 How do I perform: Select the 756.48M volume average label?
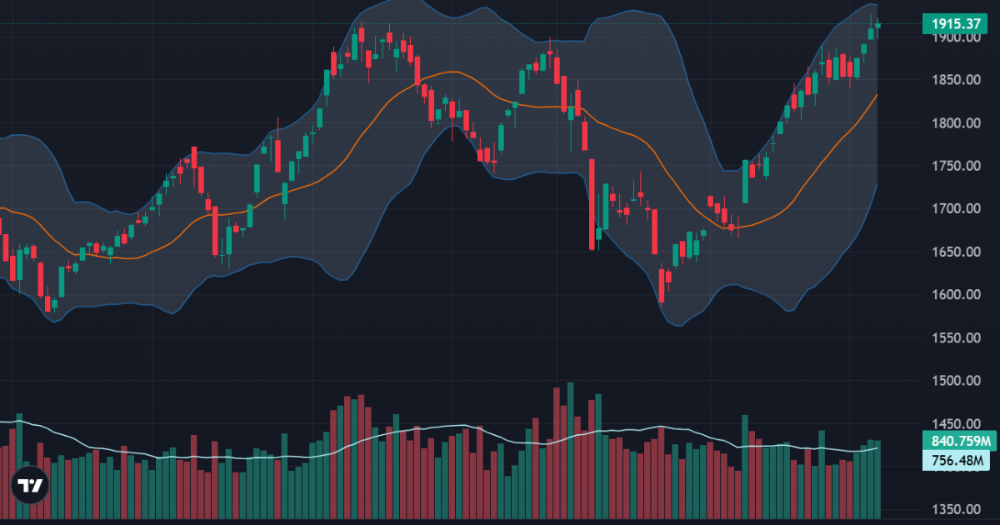(x=956, y=460)
